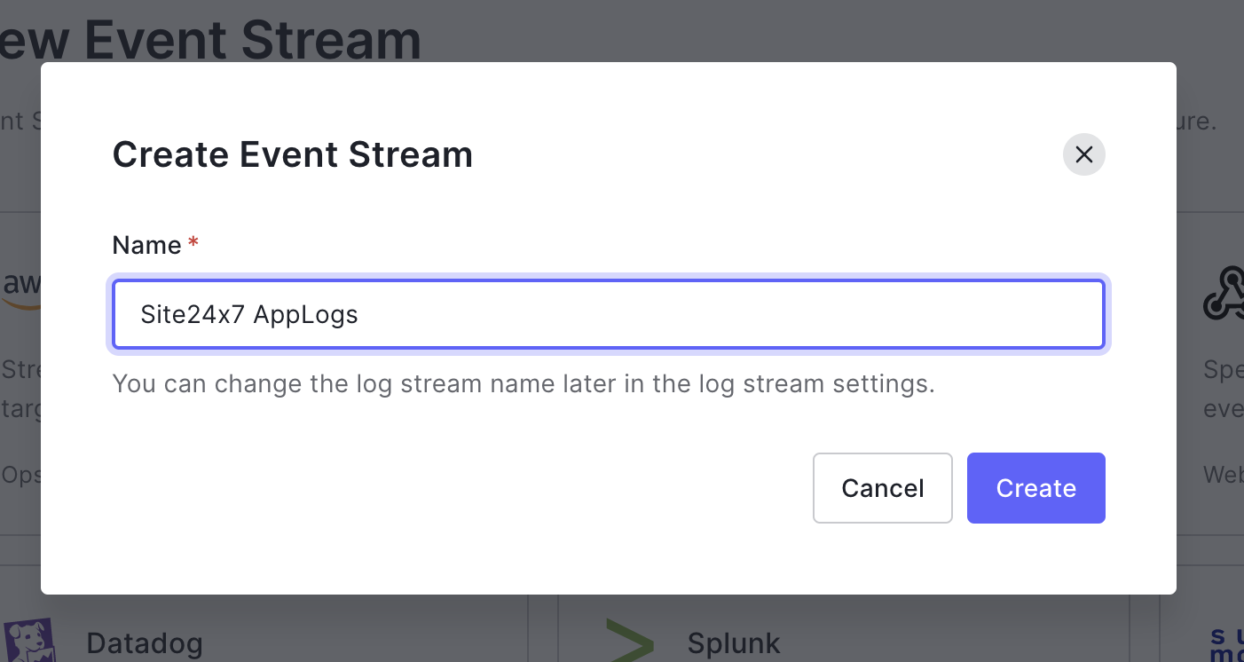This screenshot has width=1244, height=662.
Task: Click the Create Event Stream title
Action: (293, 154)
